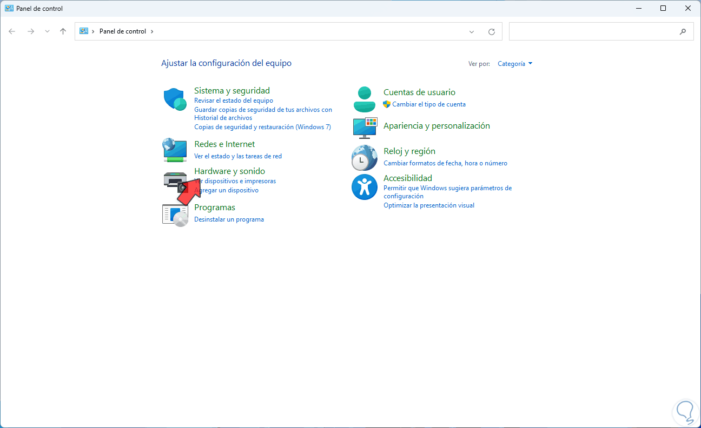701x428 pixels.
Task: Open Copias de seguridad y restauración
Action: 262,127
